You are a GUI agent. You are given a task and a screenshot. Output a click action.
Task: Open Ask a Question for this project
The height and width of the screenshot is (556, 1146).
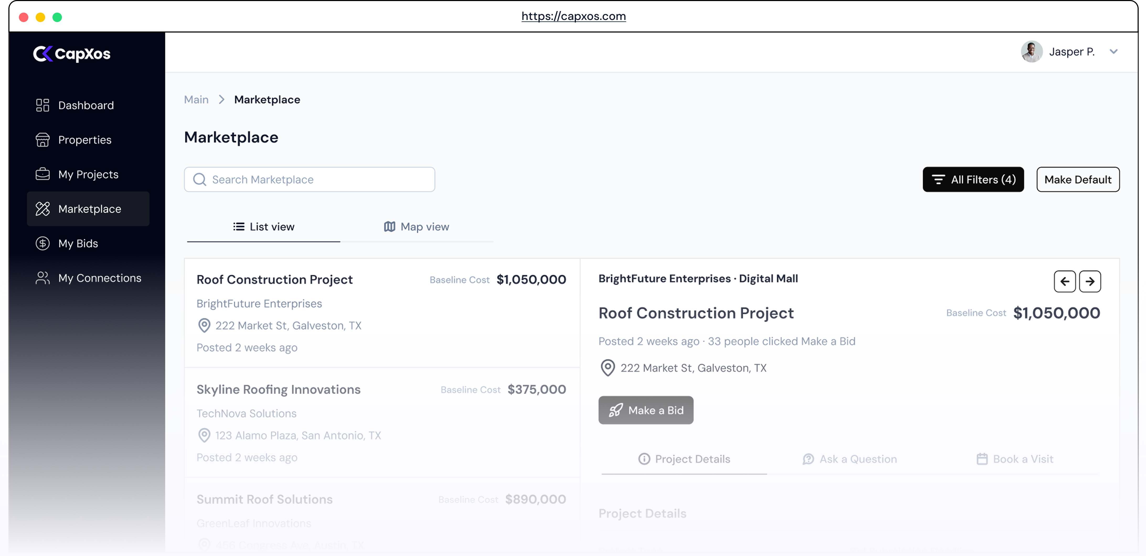850,459
